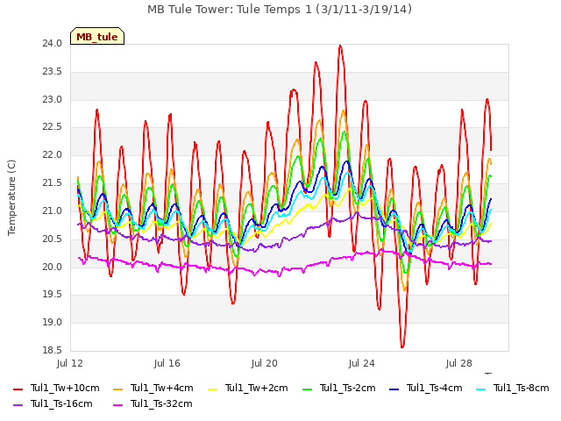This screenshot has height=421, width=561.
Task: Click the 22.0 y-axis tick label
Action: pos(53,155)
